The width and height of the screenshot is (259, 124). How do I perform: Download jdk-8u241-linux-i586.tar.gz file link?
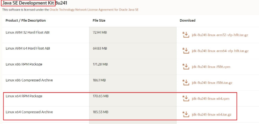pyautogui.click(x=212, y=83)
